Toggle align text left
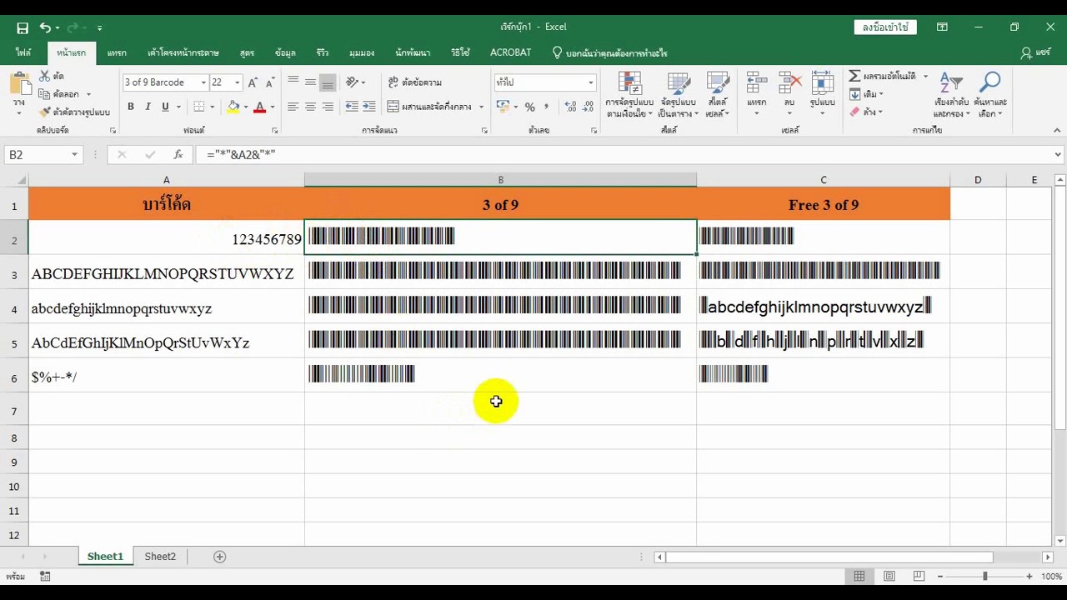The height and width of the screenshot is (600, 1067). coord(293,107)
